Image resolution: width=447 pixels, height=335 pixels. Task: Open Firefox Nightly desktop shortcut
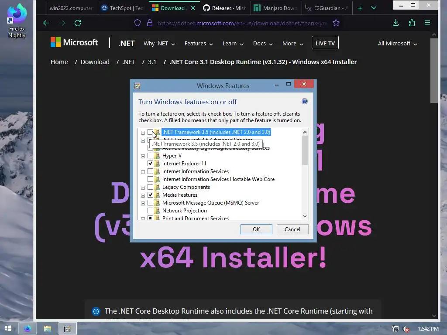point(17,21)
